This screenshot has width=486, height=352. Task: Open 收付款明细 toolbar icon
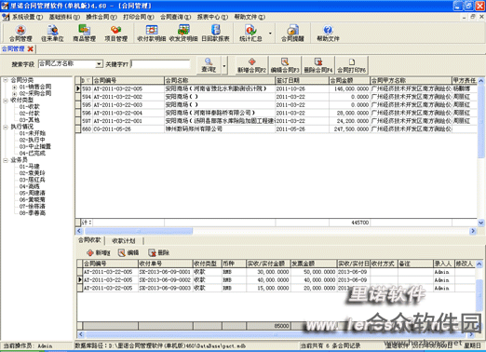pyautogui.click(x=152, y=34)
